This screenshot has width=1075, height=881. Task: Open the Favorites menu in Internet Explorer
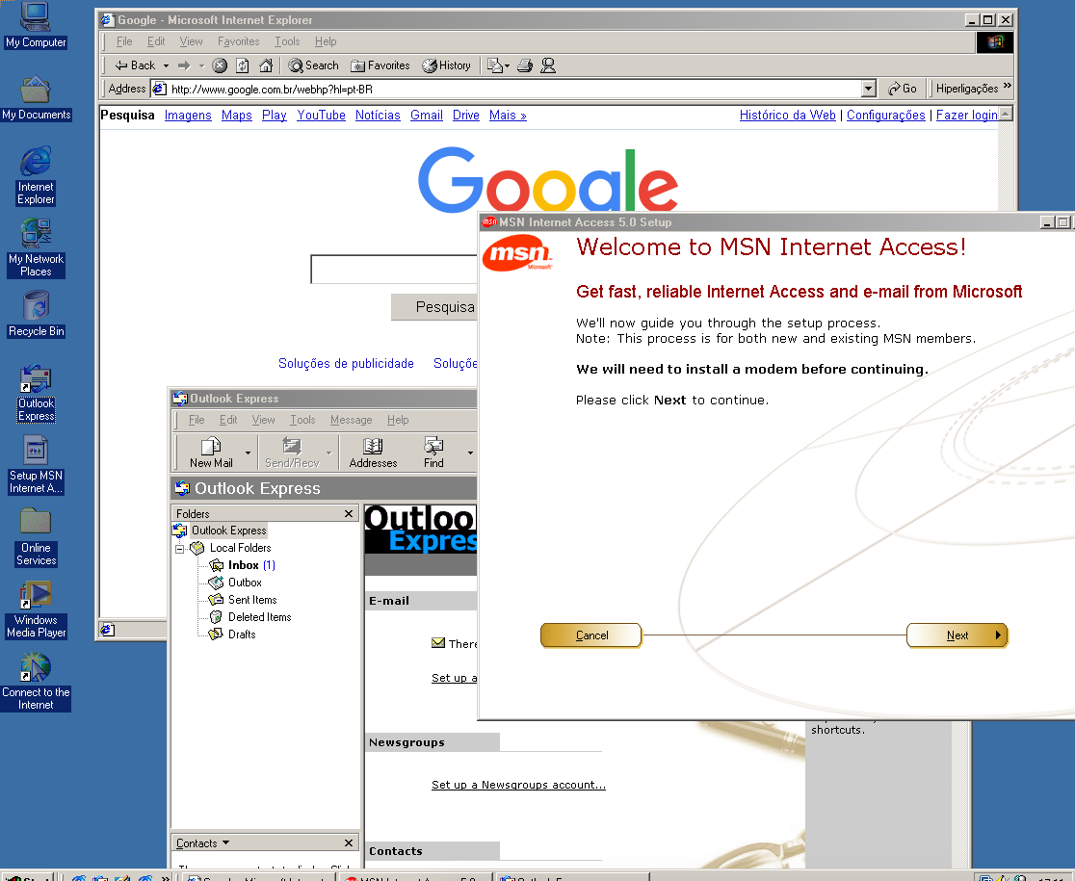tap(238, 41)
